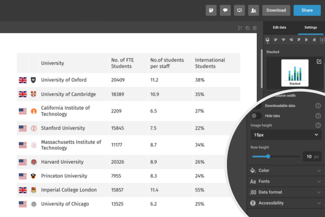Image resolution: width=325 pixels, height=217 pixels.
Task: Click the US flag in Stanford row
Action: [23, 128]
